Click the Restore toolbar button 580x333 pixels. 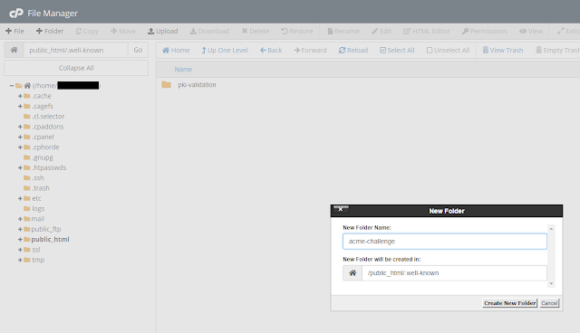point(297,31)
